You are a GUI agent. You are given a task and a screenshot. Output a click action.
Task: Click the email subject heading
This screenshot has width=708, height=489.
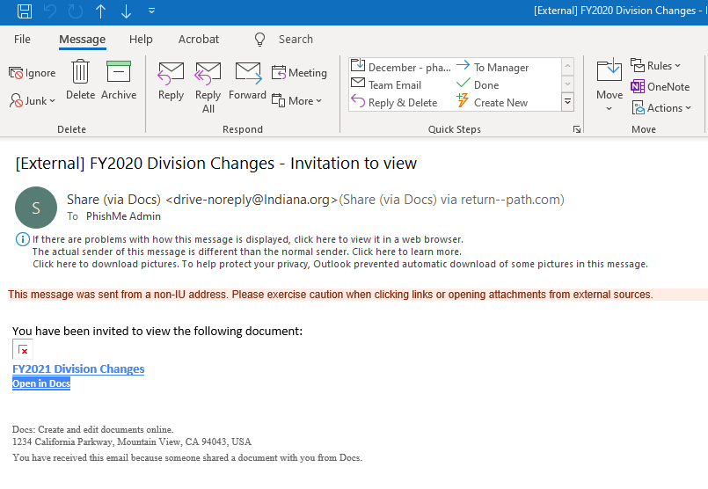tap(215, 163)
